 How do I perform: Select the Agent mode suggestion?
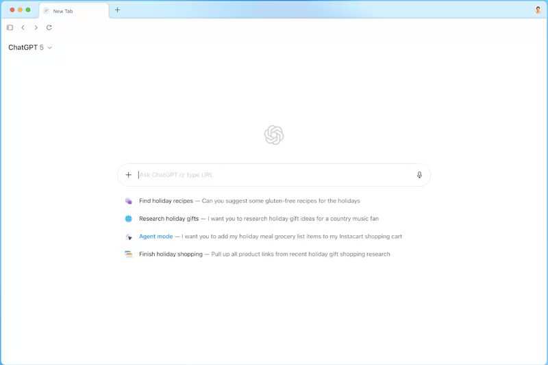[264, 236]
